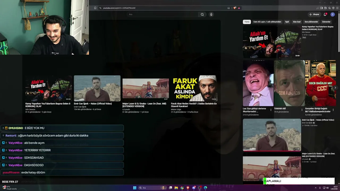Open the YouTube account avatar menu
The width and height of the screenshot is (340, 191).
tap(333, 14)
